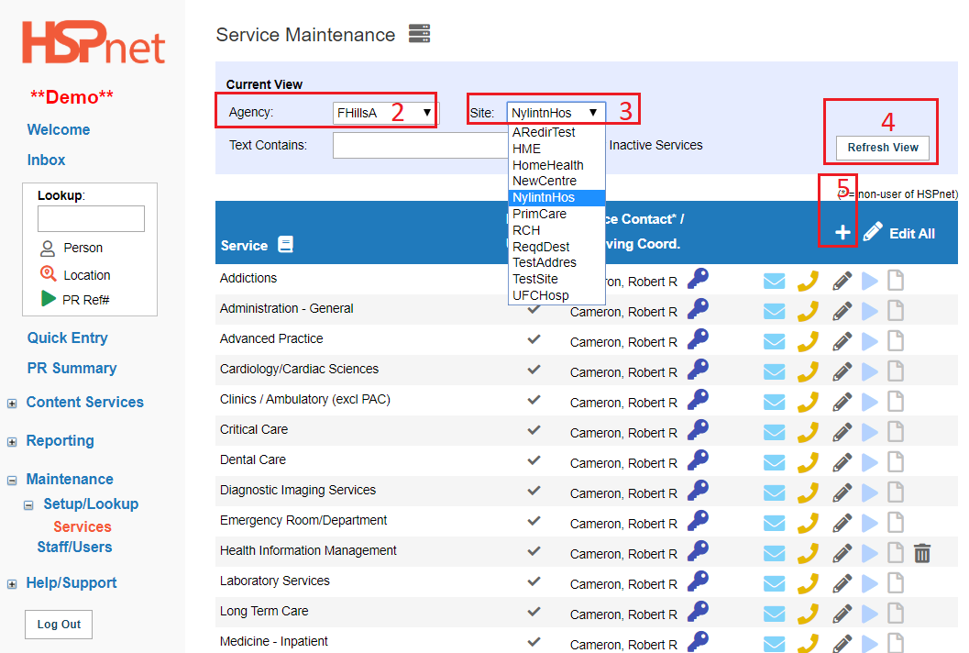Click the Lookup text field

(x=91, y=219)
